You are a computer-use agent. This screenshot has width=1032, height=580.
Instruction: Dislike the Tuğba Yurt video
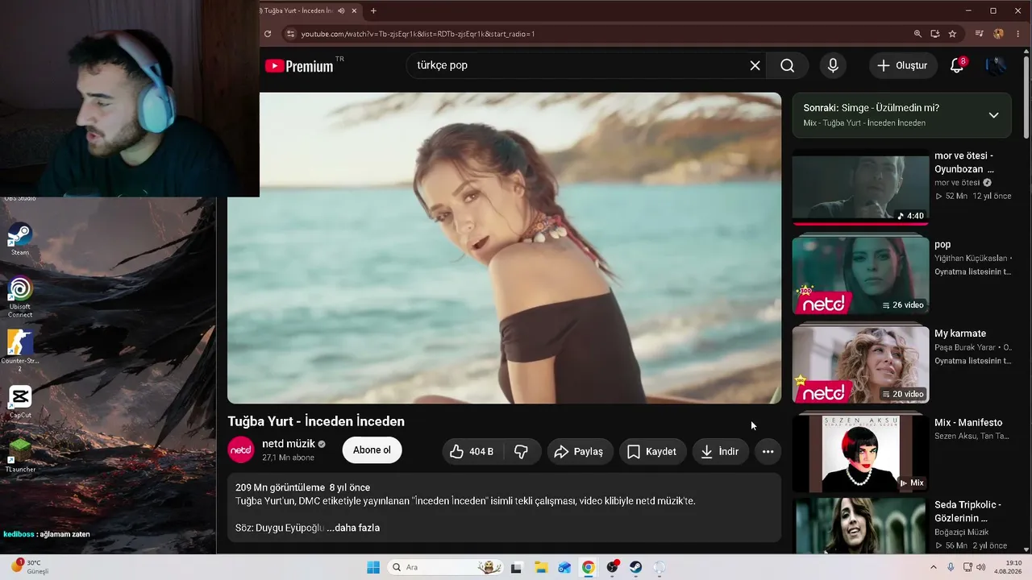pos(521,451)
